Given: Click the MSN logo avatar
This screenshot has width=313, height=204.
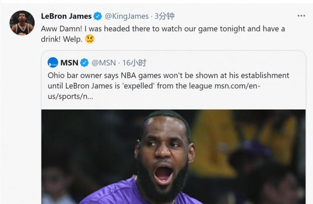Looking at the screenshot, I should click(53, 62).
